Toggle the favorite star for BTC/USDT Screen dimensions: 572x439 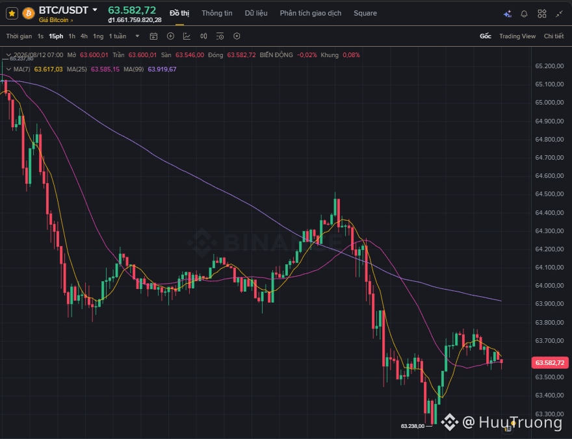pos(12,14)
